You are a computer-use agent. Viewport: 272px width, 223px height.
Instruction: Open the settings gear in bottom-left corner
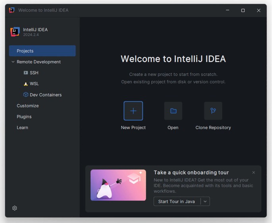click(x=15, y=208)
